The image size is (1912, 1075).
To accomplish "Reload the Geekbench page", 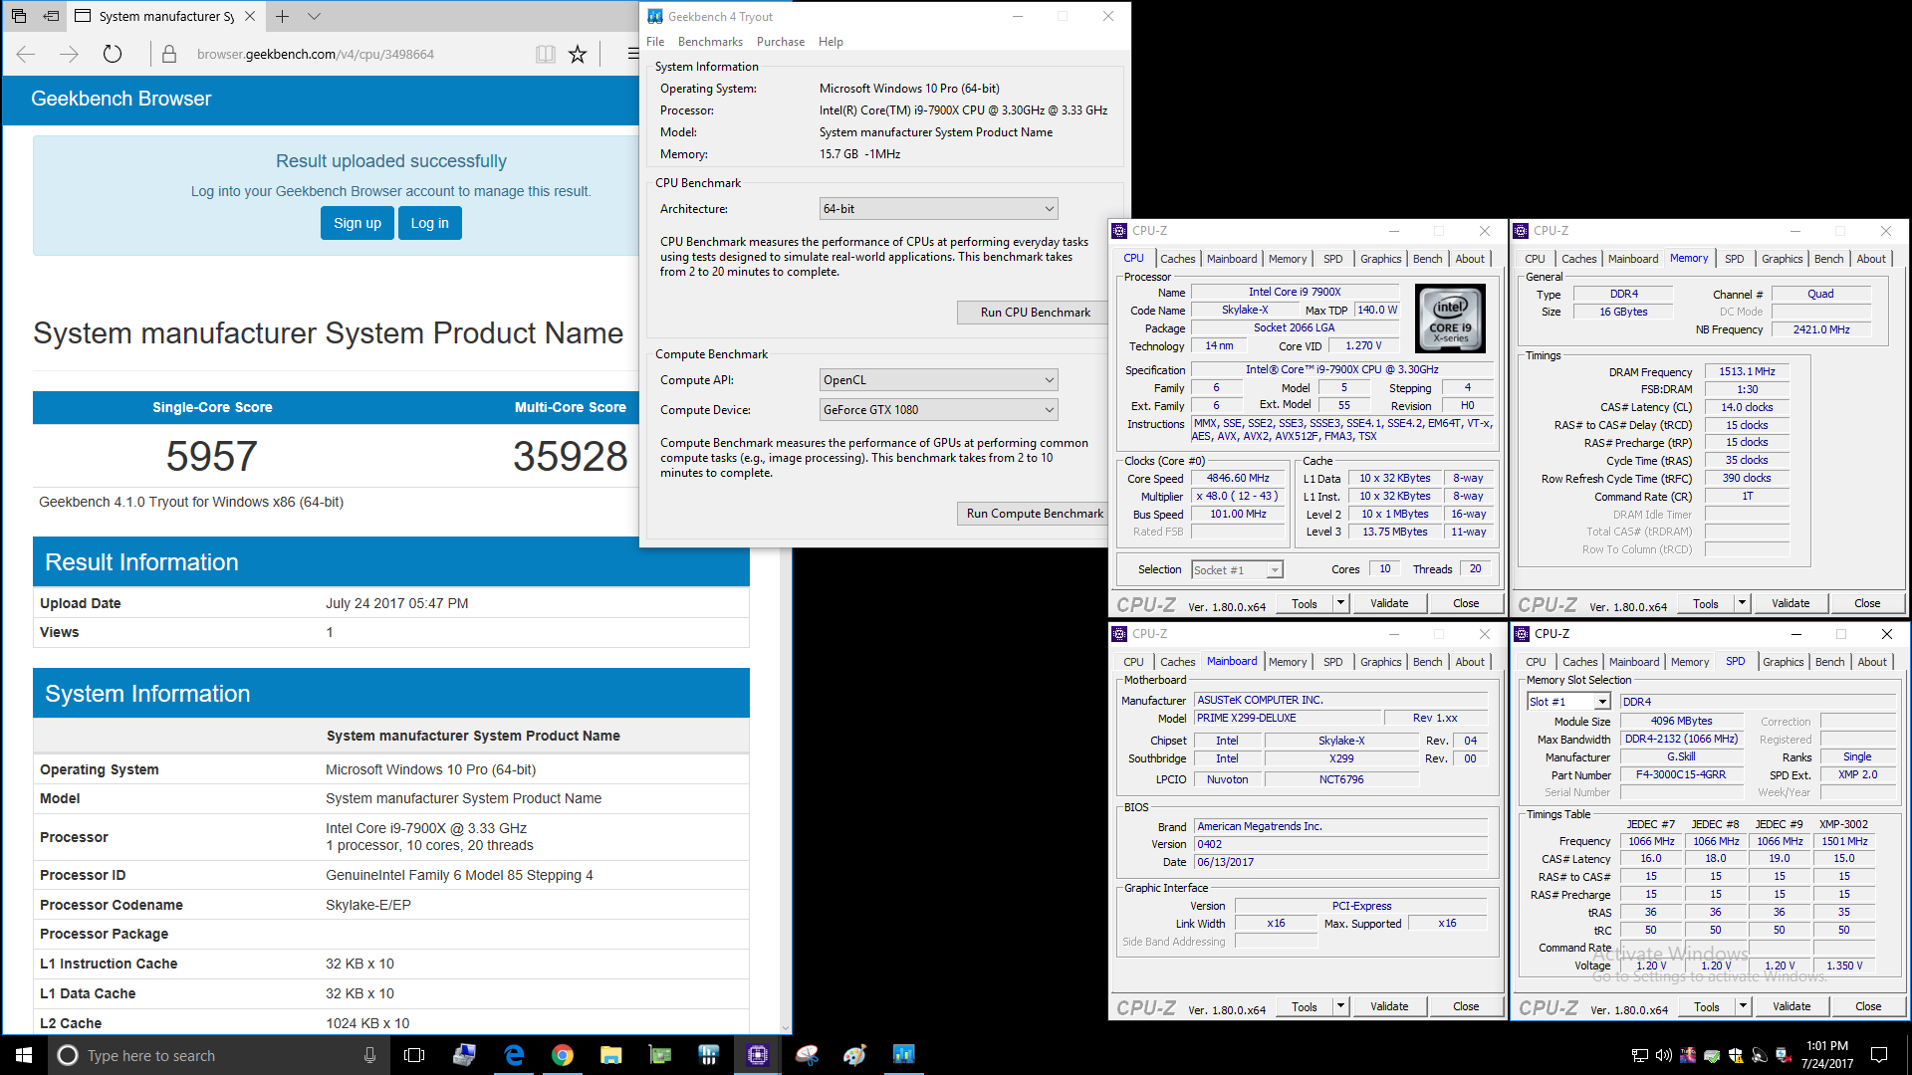I will (113, 54).
